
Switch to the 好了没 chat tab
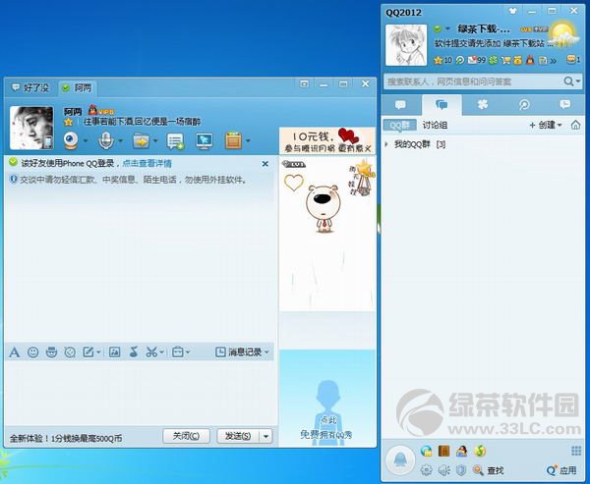click(30, 88)
